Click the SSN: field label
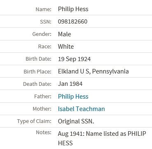The height and width of the screenshot is (149, 152). (46, 22)
